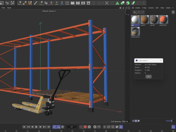Viewport: 176px width, 132px height.
Task: Open Edit Render Settings clapperboard gear icon
Action: 83,3
